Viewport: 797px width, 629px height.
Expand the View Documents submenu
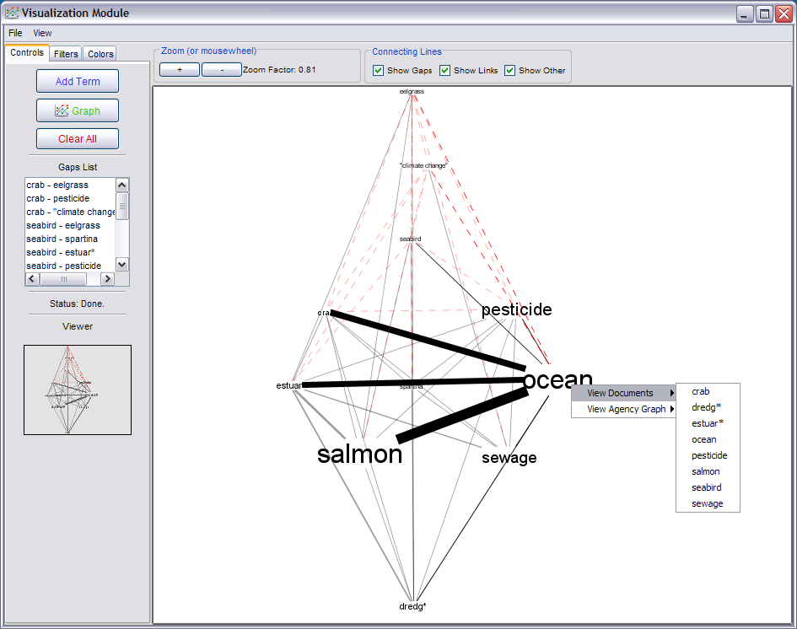pyautogui.click(x=623, y=393)
